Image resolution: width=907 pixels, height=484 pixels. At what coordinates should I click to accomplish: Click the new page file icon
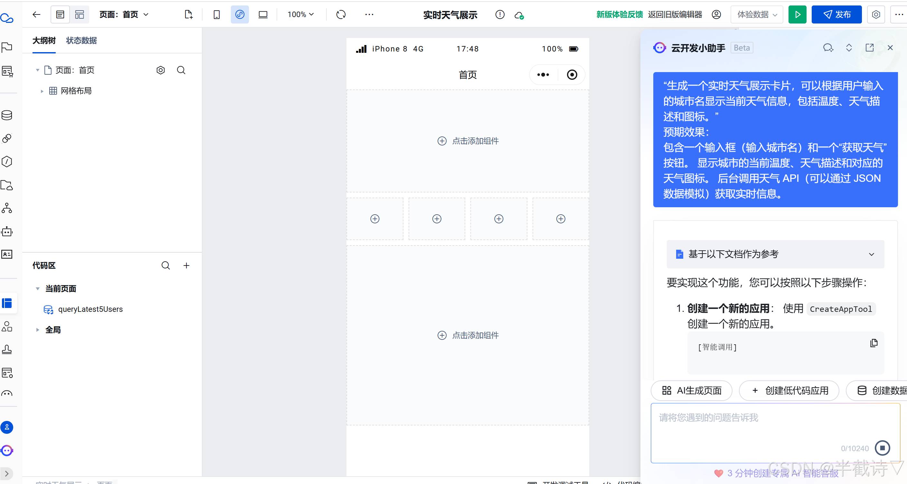tap(189, 14)
